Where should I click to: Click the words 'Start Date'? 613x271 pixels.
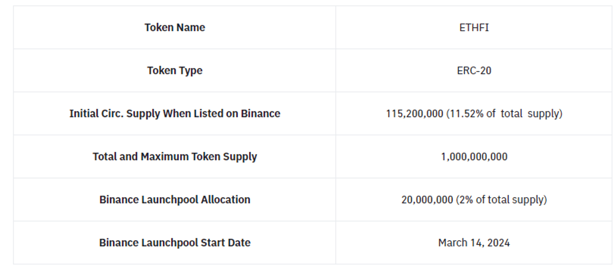(226, 243)
